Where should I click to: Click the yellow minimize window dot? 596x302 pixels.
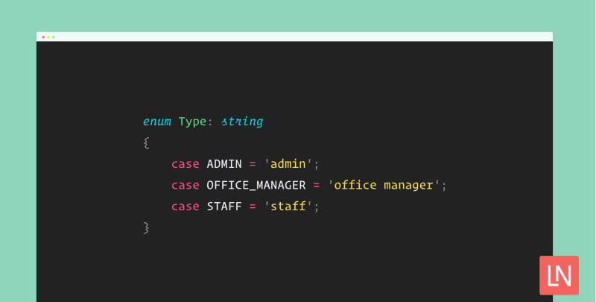click(48, 37)
